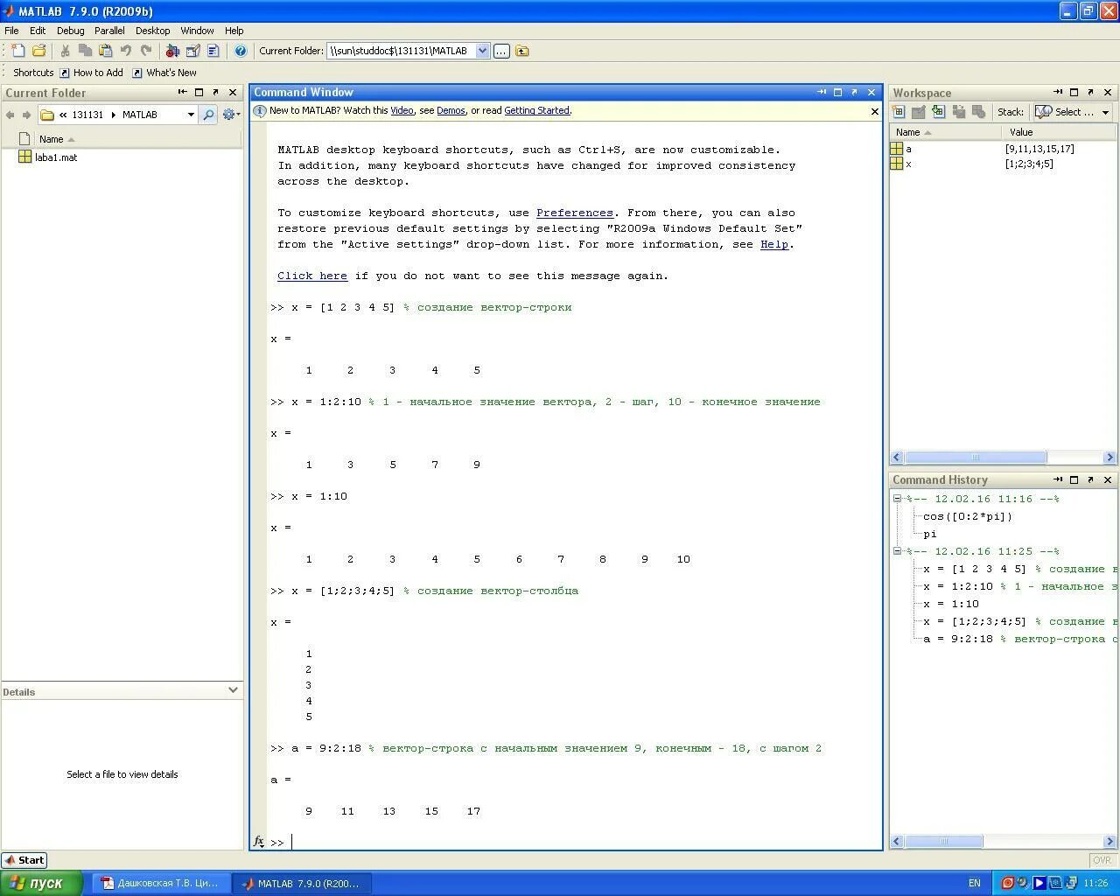This screenshot has height=896, width=1120.
Task: Click the Video link in the info bar
Action: pos(402,110)
